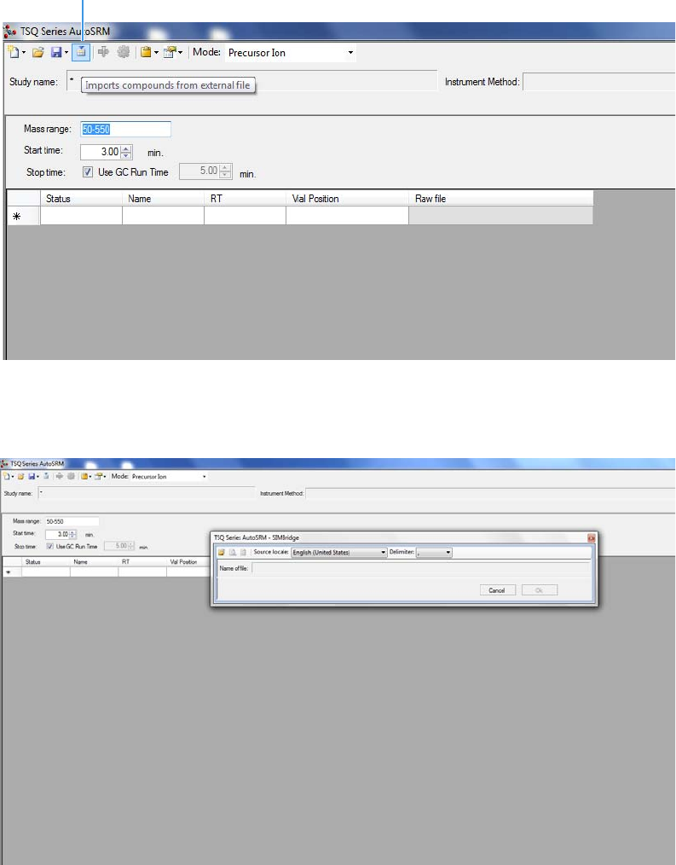676x865 pixels.
Task: Click Name column header behind SIMBridge dialog
Action: (95, 562)
